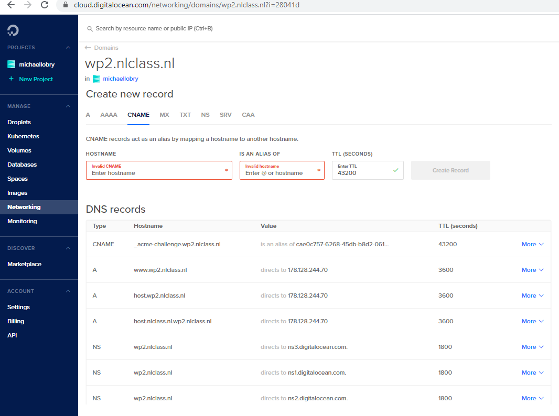Open michaellobry project link under domain title
The width and height of the screenshot is (559, 416).
pos(121,79)
